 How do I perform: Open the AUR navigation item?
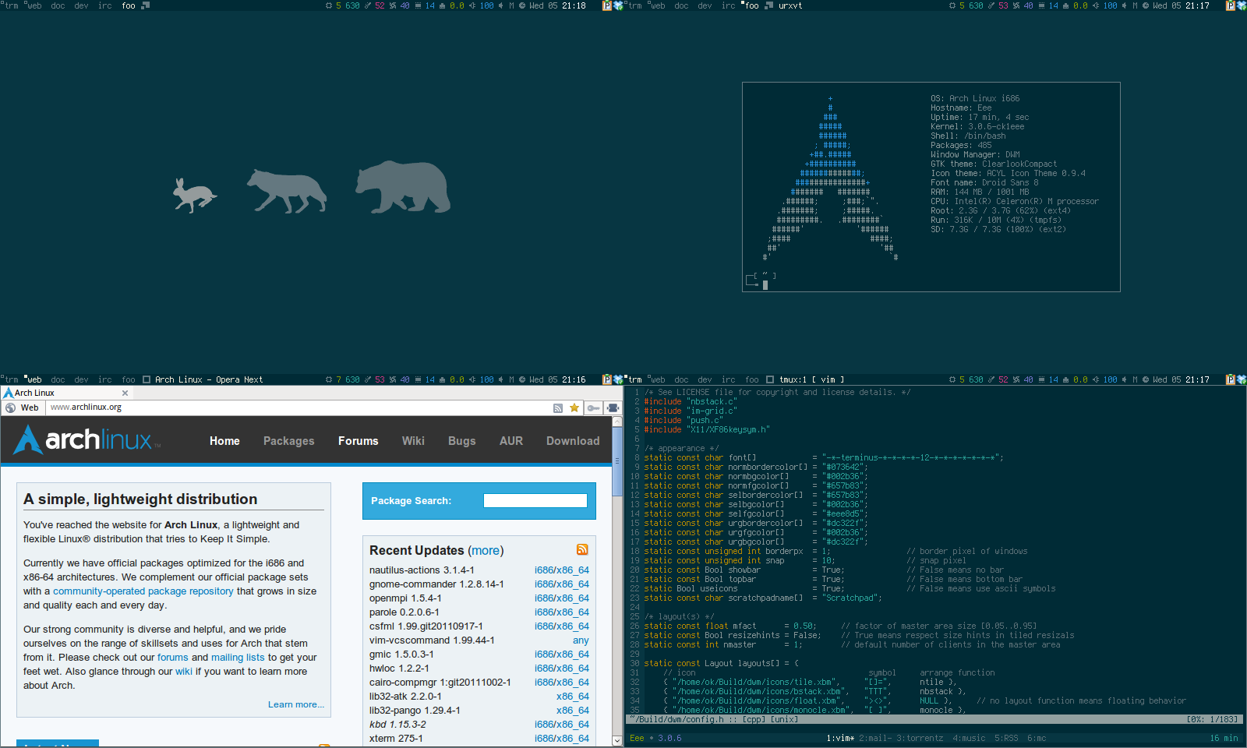[x=511, y=441]
